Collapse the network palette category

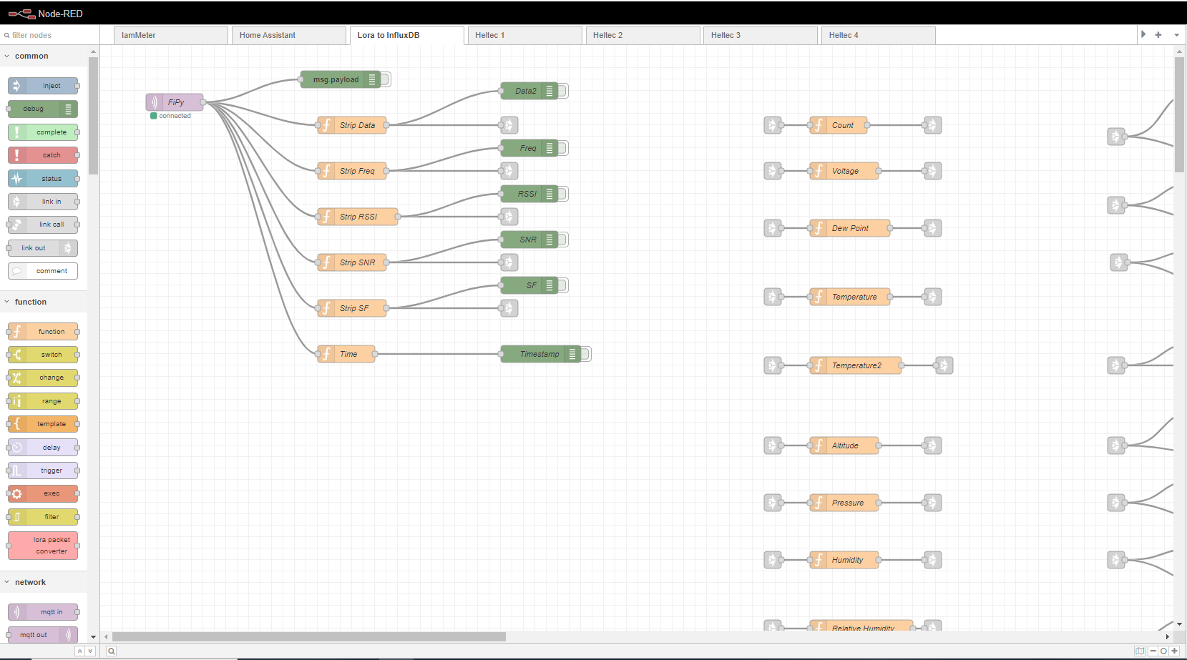tap(44, 582)
